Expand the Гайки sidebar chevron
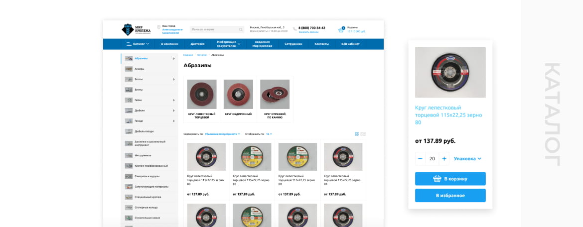This screenshot has height=227, width=583. [173, 100]
